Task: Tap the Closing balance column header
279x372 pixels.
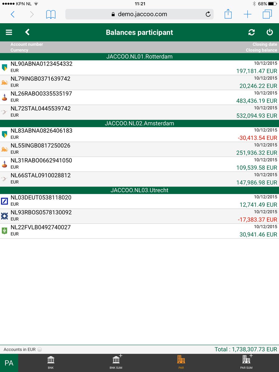Action: (261, 50)
